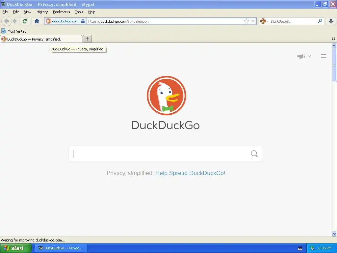This screenshot has width=337, height=253.
Task: Open a new tab with the plus button
Action: coord(87,39)
